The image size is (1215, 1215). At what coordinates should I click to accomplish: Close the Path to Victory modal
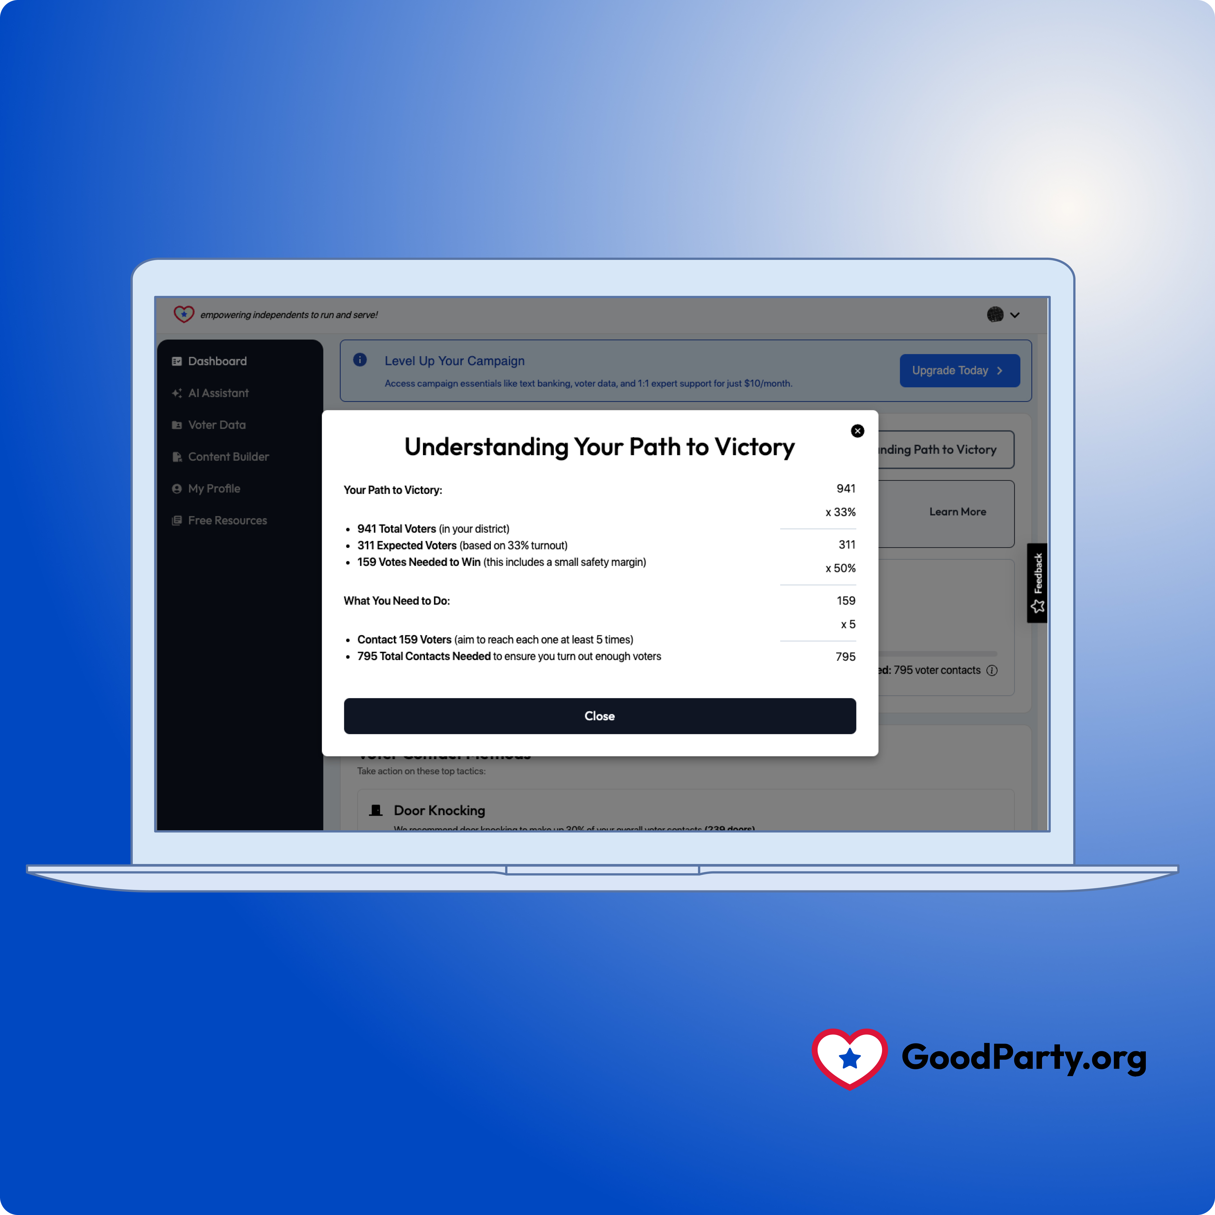click(858, 432)
